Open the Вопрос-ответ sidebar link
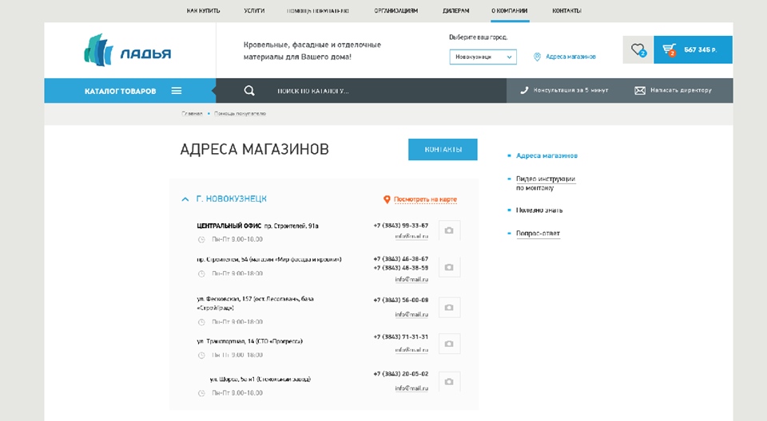The width and height of the screenshot is (767, 421). click(x=538, y=234)
